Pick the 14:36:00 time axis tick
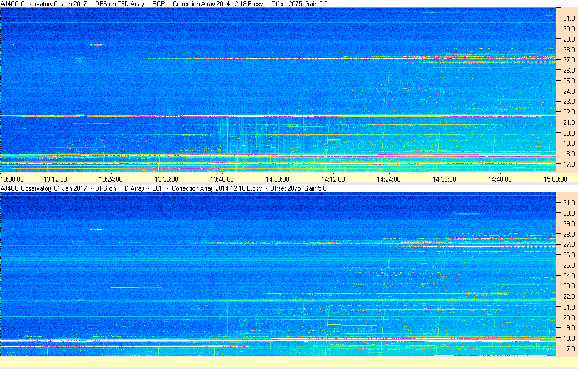Viewport: 578px width, 369px height. (x=444, y=179)
